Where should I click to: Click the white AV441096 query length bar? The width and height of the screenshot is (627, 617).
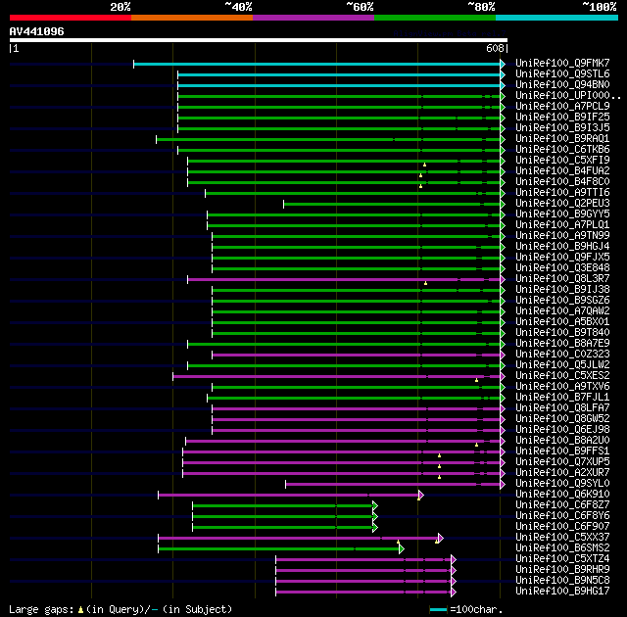(259, 40)
